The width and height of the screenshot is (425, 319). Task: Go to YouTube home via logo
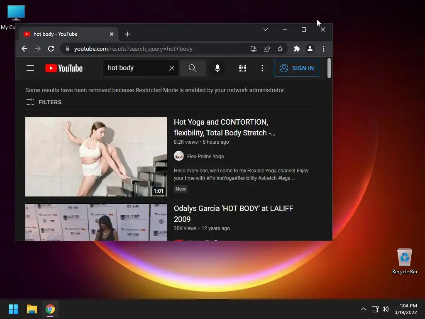click(x=64, y=68)
